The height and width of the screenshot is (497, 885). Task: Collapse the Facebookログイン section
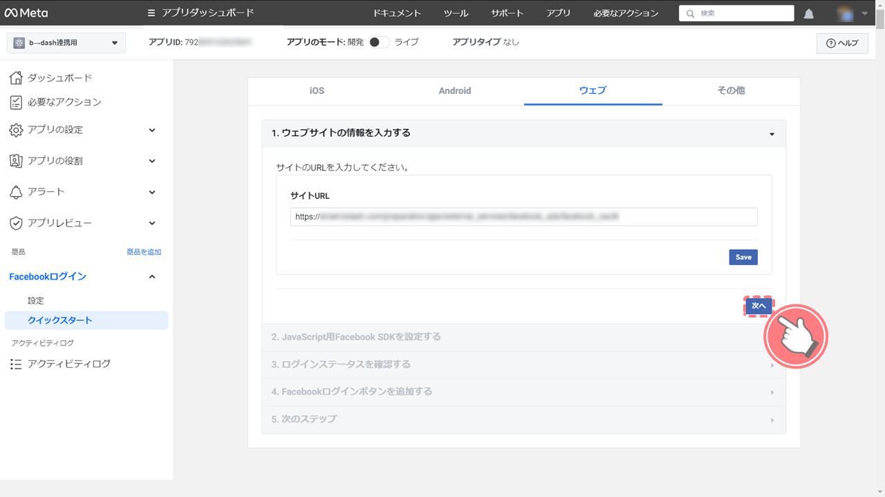(x=152, y=277)
